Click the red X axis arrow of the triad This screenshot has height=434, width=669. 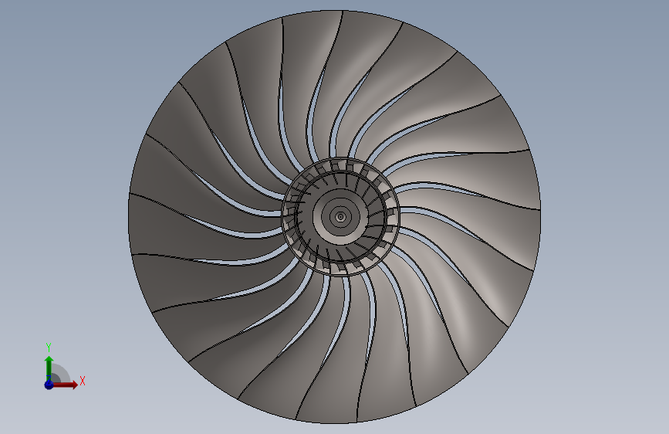tap(64, 385)
